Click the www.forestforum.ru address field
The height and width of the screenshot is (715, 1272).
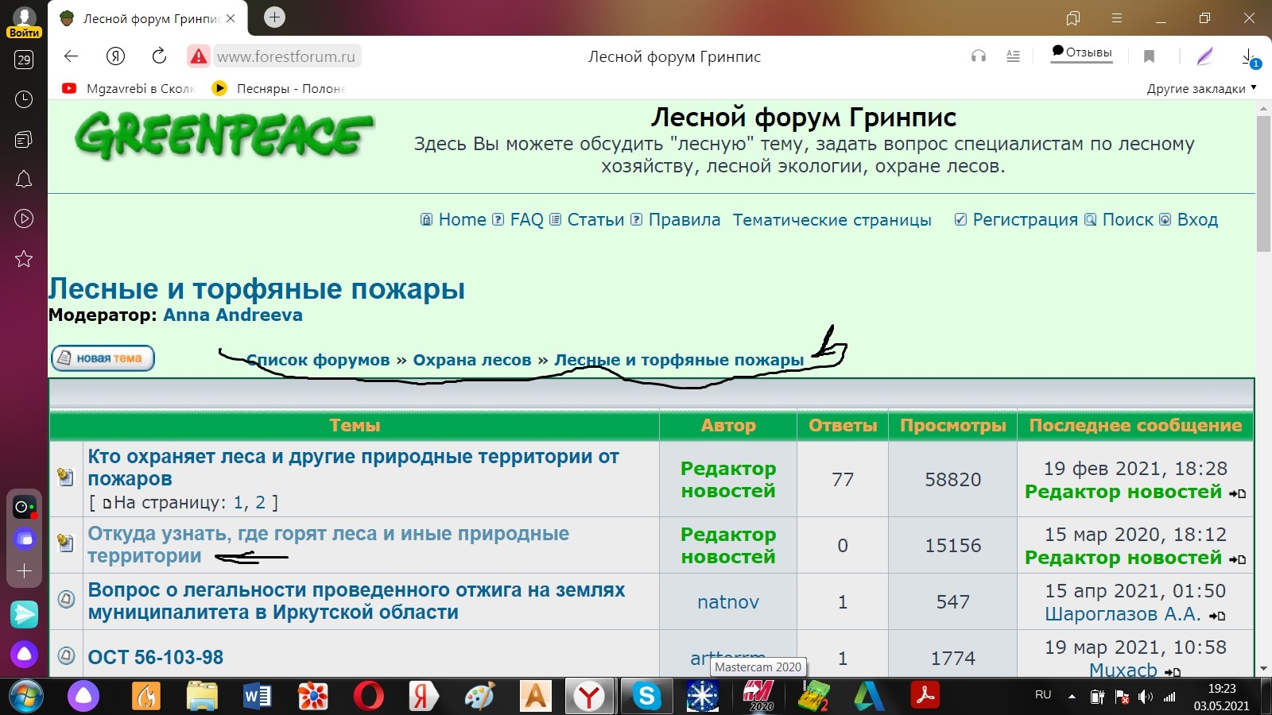point(286,56)
